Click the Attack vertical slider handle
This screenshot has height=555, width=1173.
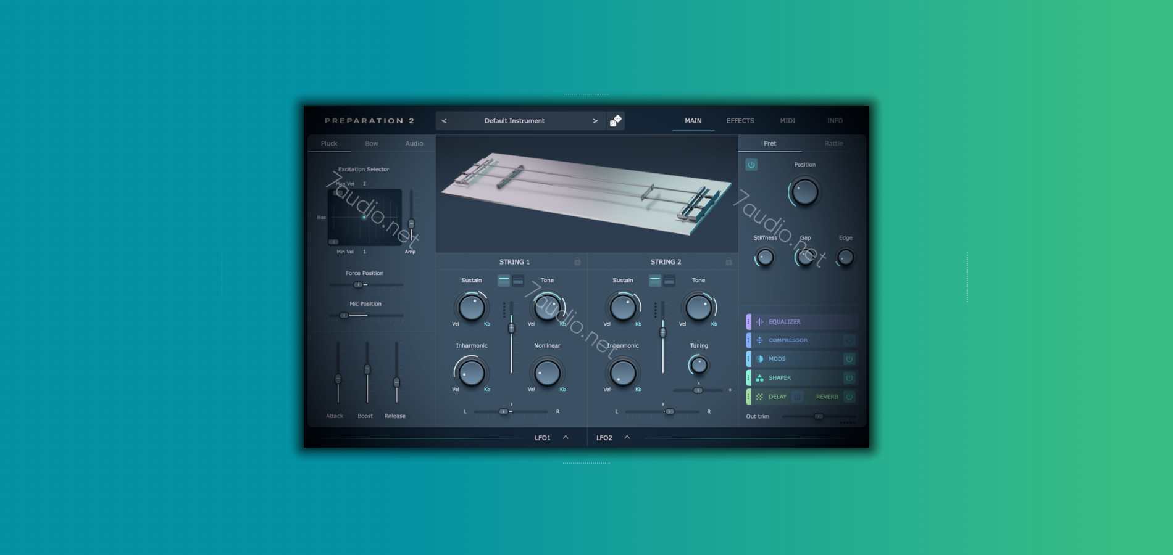338,379
